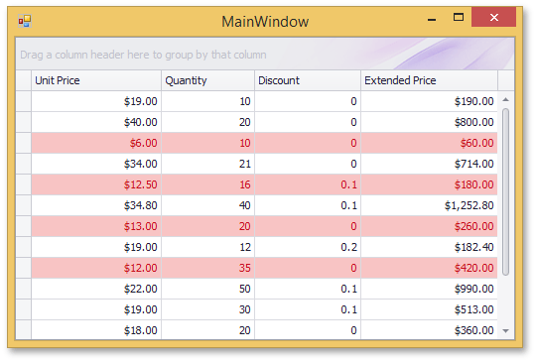Click the $12.50 unit price cell
This screenshot has height=362, width=536.
pyautogui.click(x=96, y=184)
